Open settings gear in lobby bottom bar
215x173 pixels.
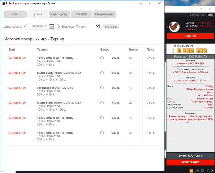pyautogui.click(x=203, y=171)
